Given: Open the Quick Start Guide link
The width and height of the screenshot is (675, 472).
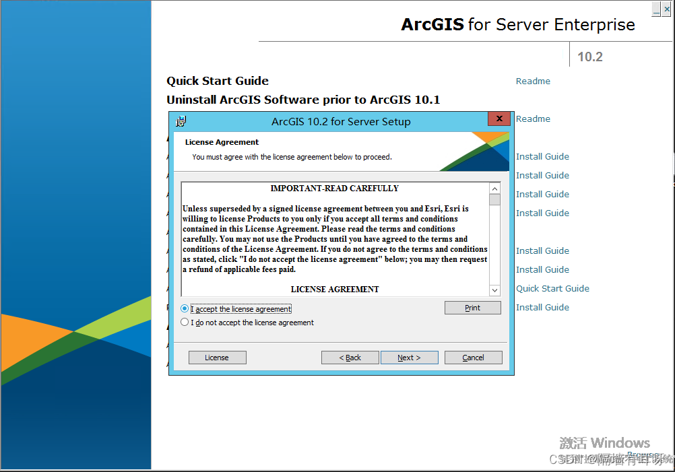Looking at the screenshot, I should click(552, 288).
